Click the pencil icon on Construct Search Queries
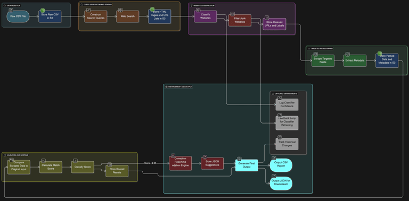 pyautogui.click(x=88, y=10)
